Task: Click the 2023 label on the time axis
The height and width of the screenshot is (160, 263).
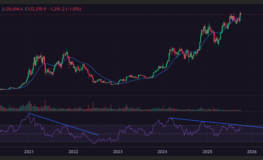Action: coord(118,152)
